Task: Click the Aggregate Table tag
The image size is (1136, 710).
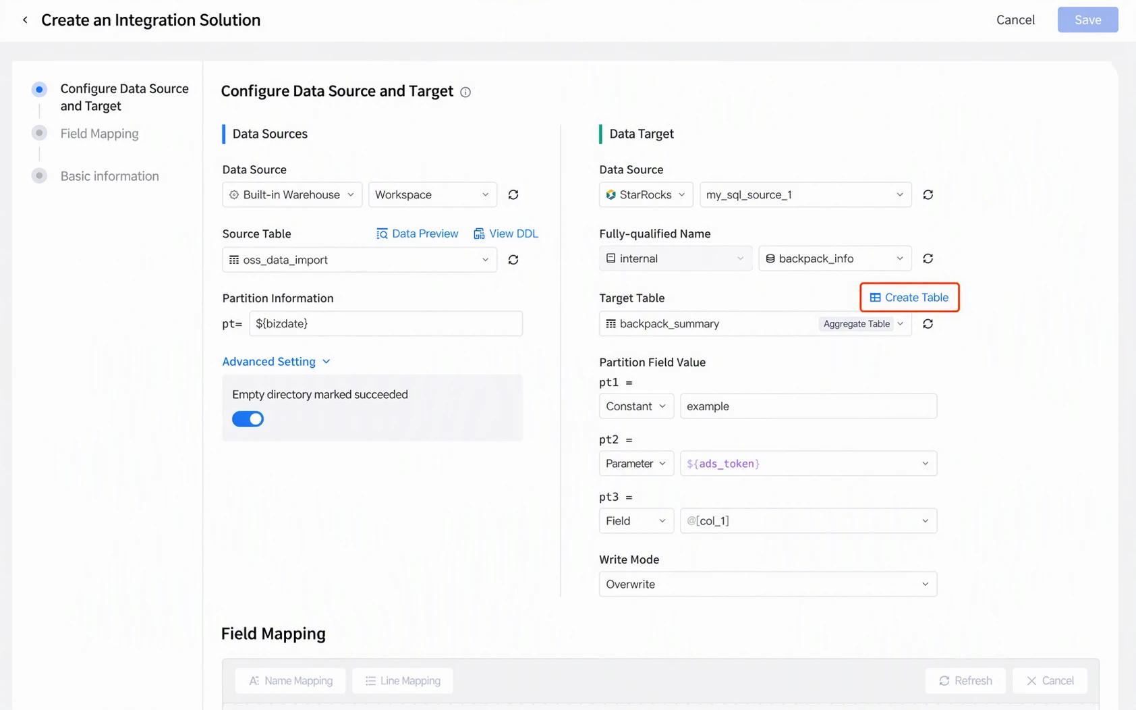Action: pos(856,324)
